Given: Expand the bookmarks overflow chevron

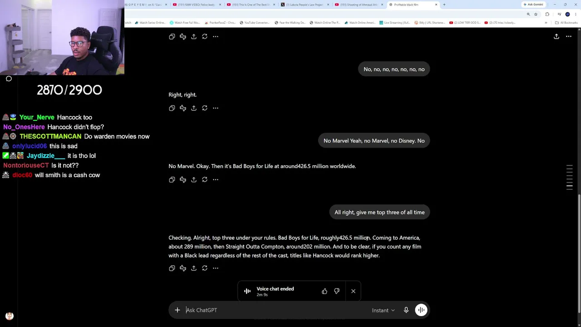Looking at the screenshot, I should point(546,23).
